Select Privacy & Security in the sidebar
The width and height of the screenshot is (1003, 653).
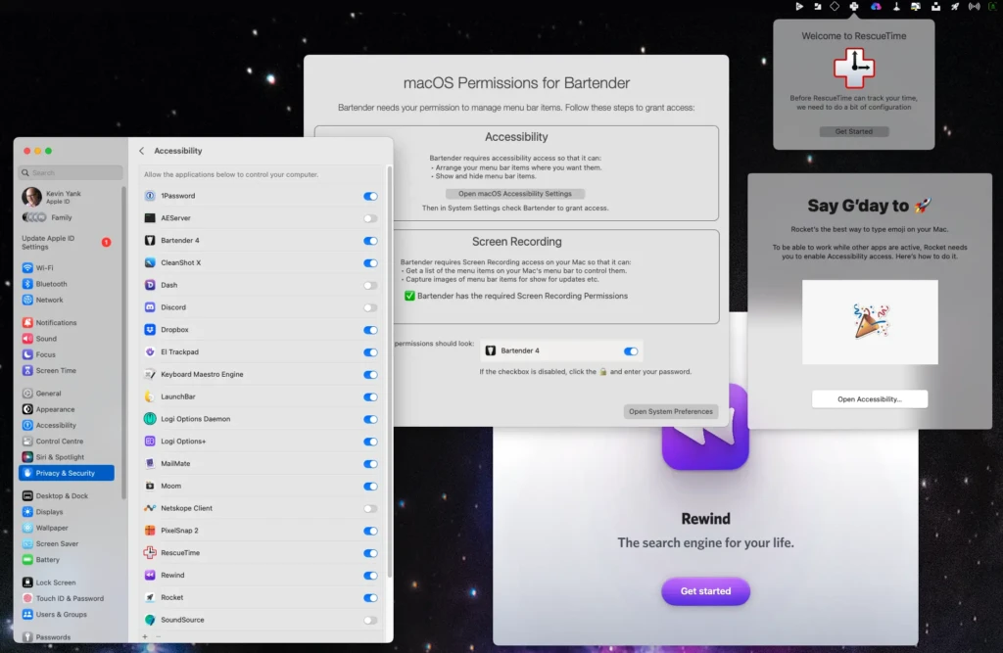click(x=66, y=472)
